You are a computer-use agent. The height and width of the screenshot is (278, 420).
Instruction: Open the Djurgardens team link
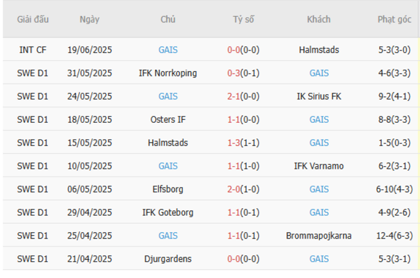168,259
